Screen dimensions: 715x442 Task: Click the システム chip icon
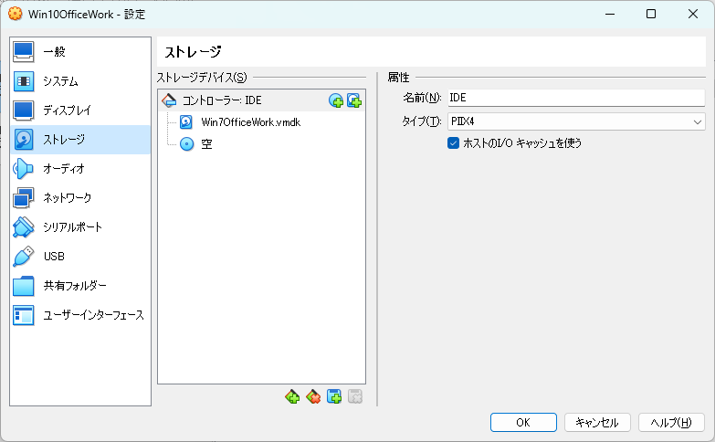(23, 81)
